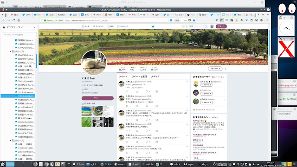The height and width of the screenshot is (167, 297).
Task: Select the メディア tab
Action: coord(155,77)
